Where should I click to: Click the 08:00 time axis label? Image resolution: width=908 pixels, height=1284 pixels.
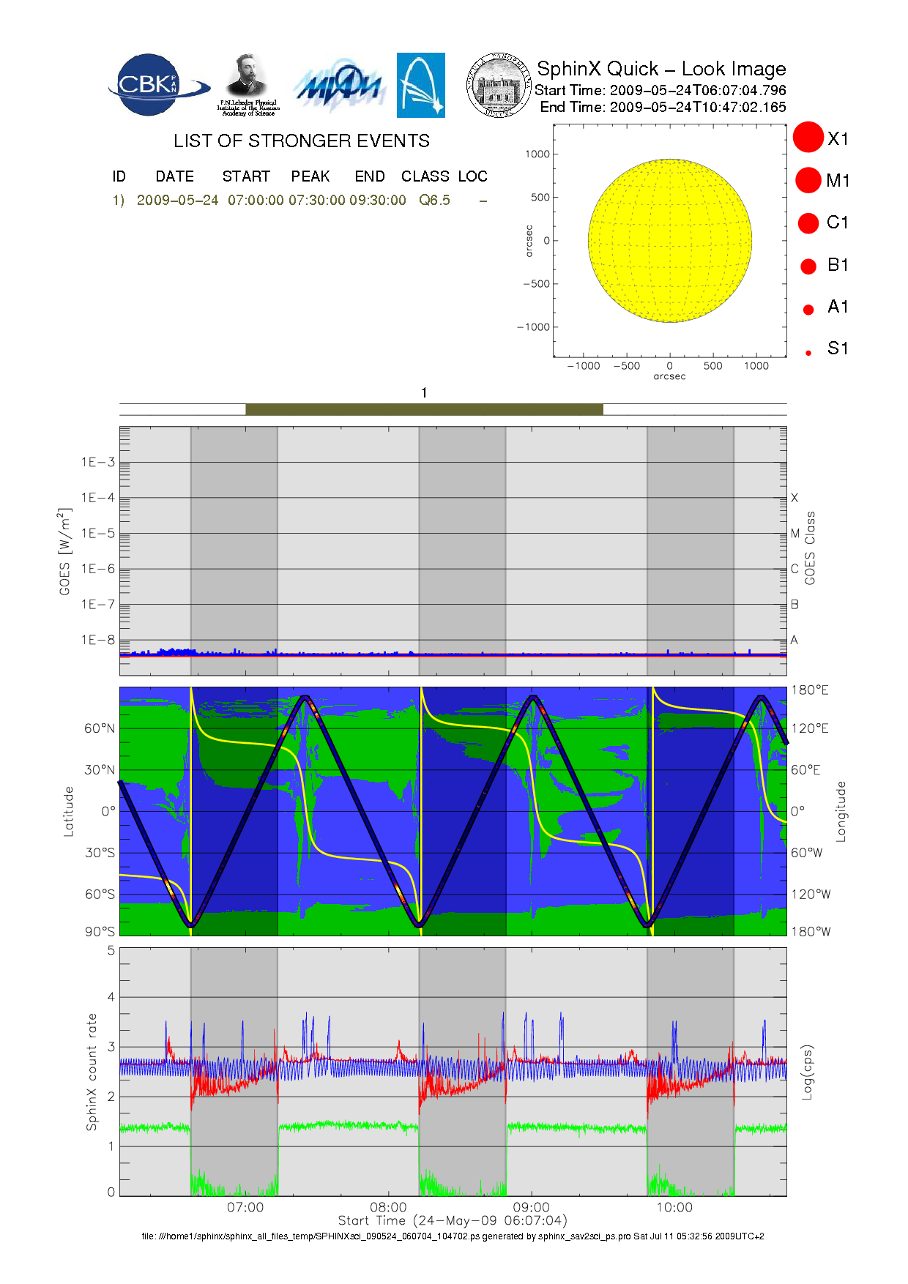(x=388, y=1207)
